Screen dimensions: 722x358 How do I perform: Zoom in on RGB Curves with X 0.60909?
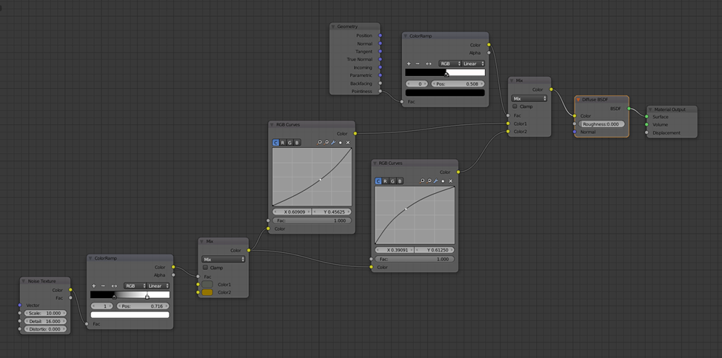pos(319,143)
